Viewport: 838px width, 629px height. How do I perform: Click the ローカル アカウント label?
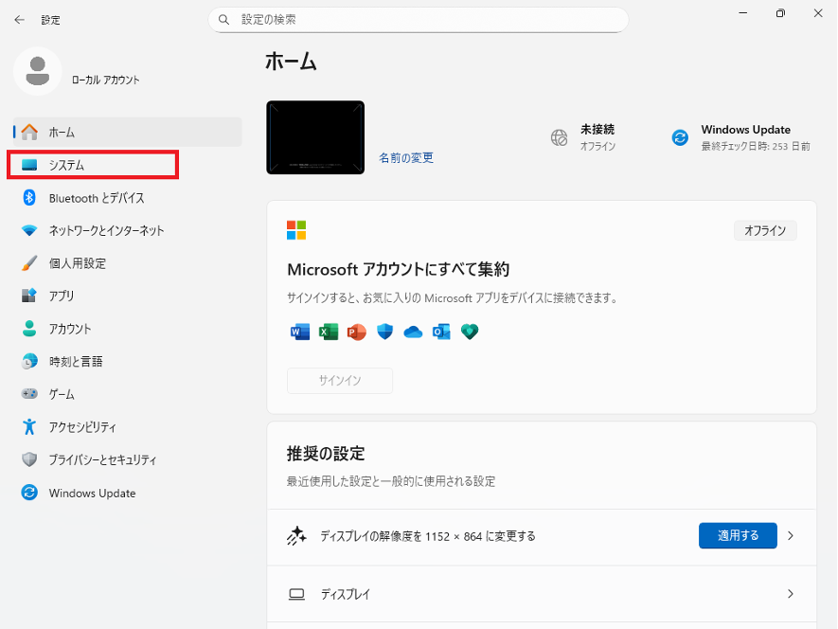106,81
